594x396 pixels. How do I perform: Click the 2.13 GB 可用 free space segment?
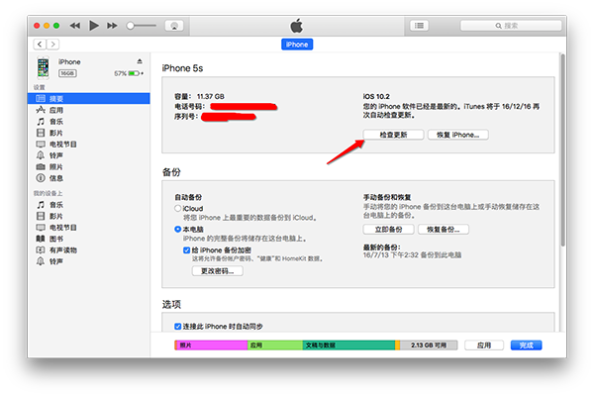(429, 346)
